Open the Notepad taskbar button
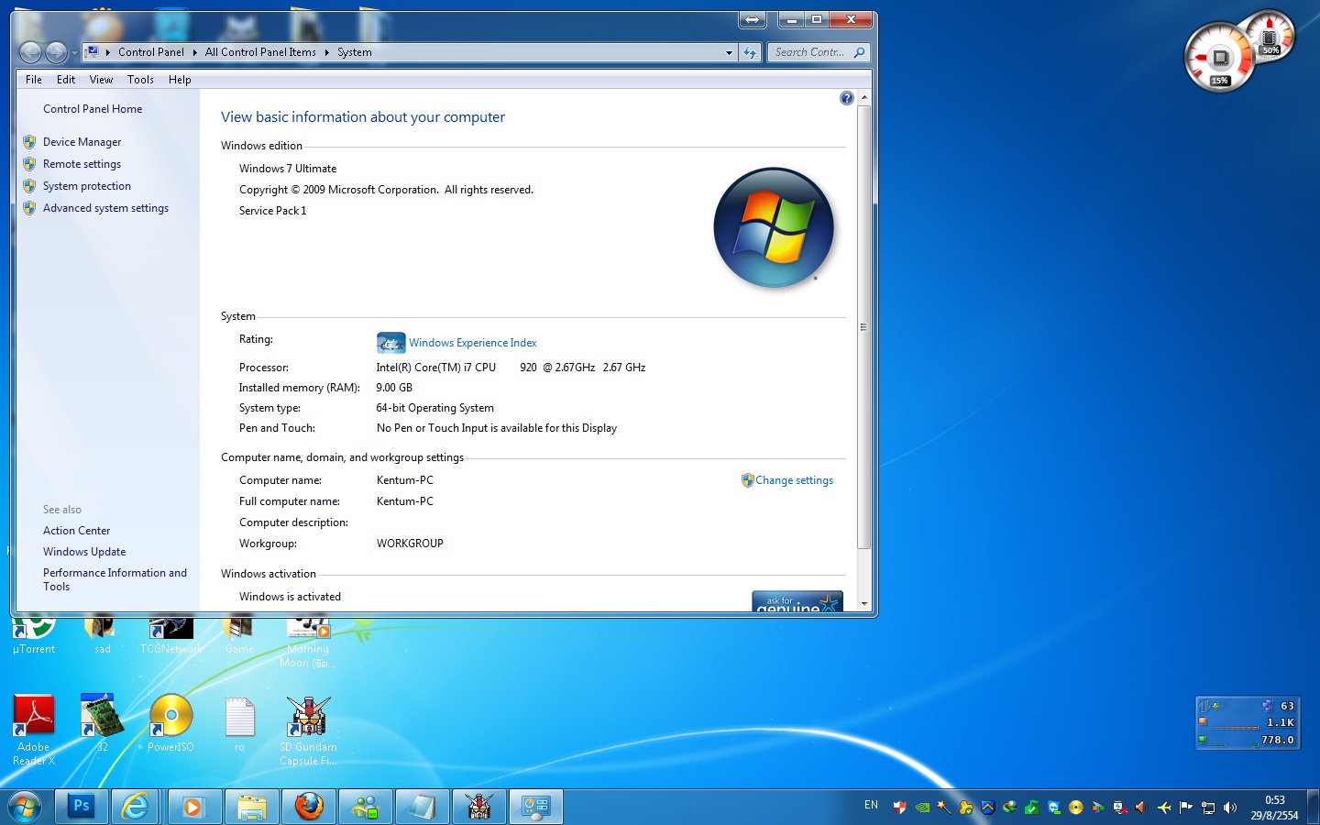The height and width of the screenshot is (825, 1320). (x=423, y=807)
